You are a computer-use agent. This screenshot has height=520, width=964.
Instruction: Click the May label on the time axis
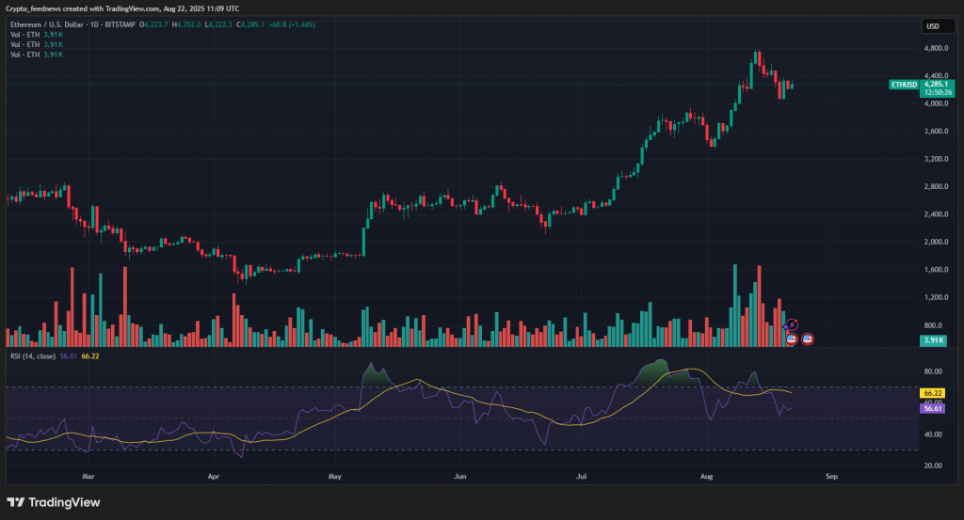pos(334,476)
